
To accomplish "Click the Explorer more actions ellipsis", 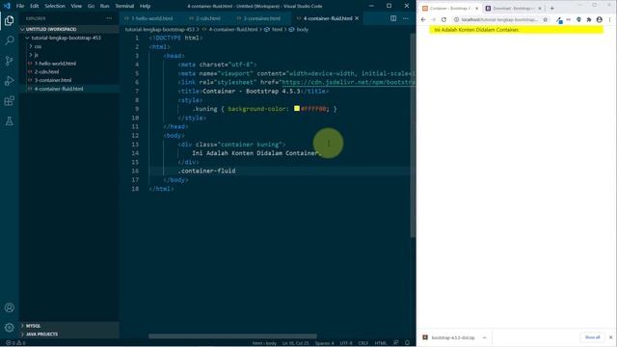I will tap(109, 18).
